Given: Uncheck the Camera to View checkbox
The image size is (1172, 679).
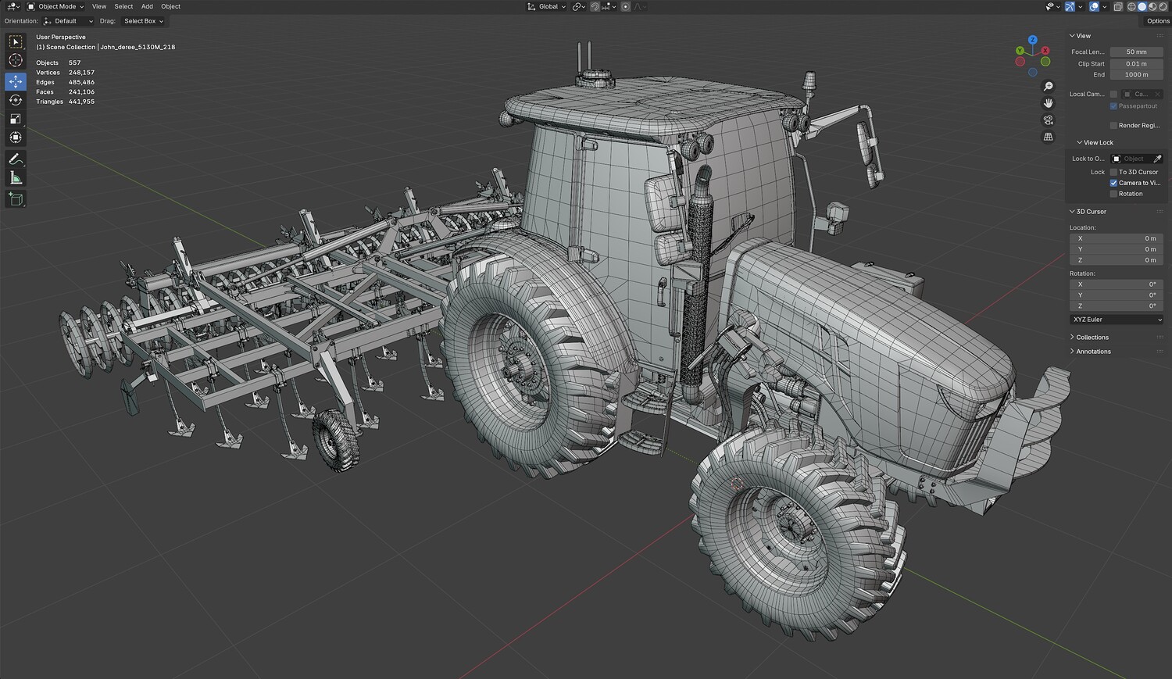Looking at the screenshot, I should click(x=1113, y=183).
